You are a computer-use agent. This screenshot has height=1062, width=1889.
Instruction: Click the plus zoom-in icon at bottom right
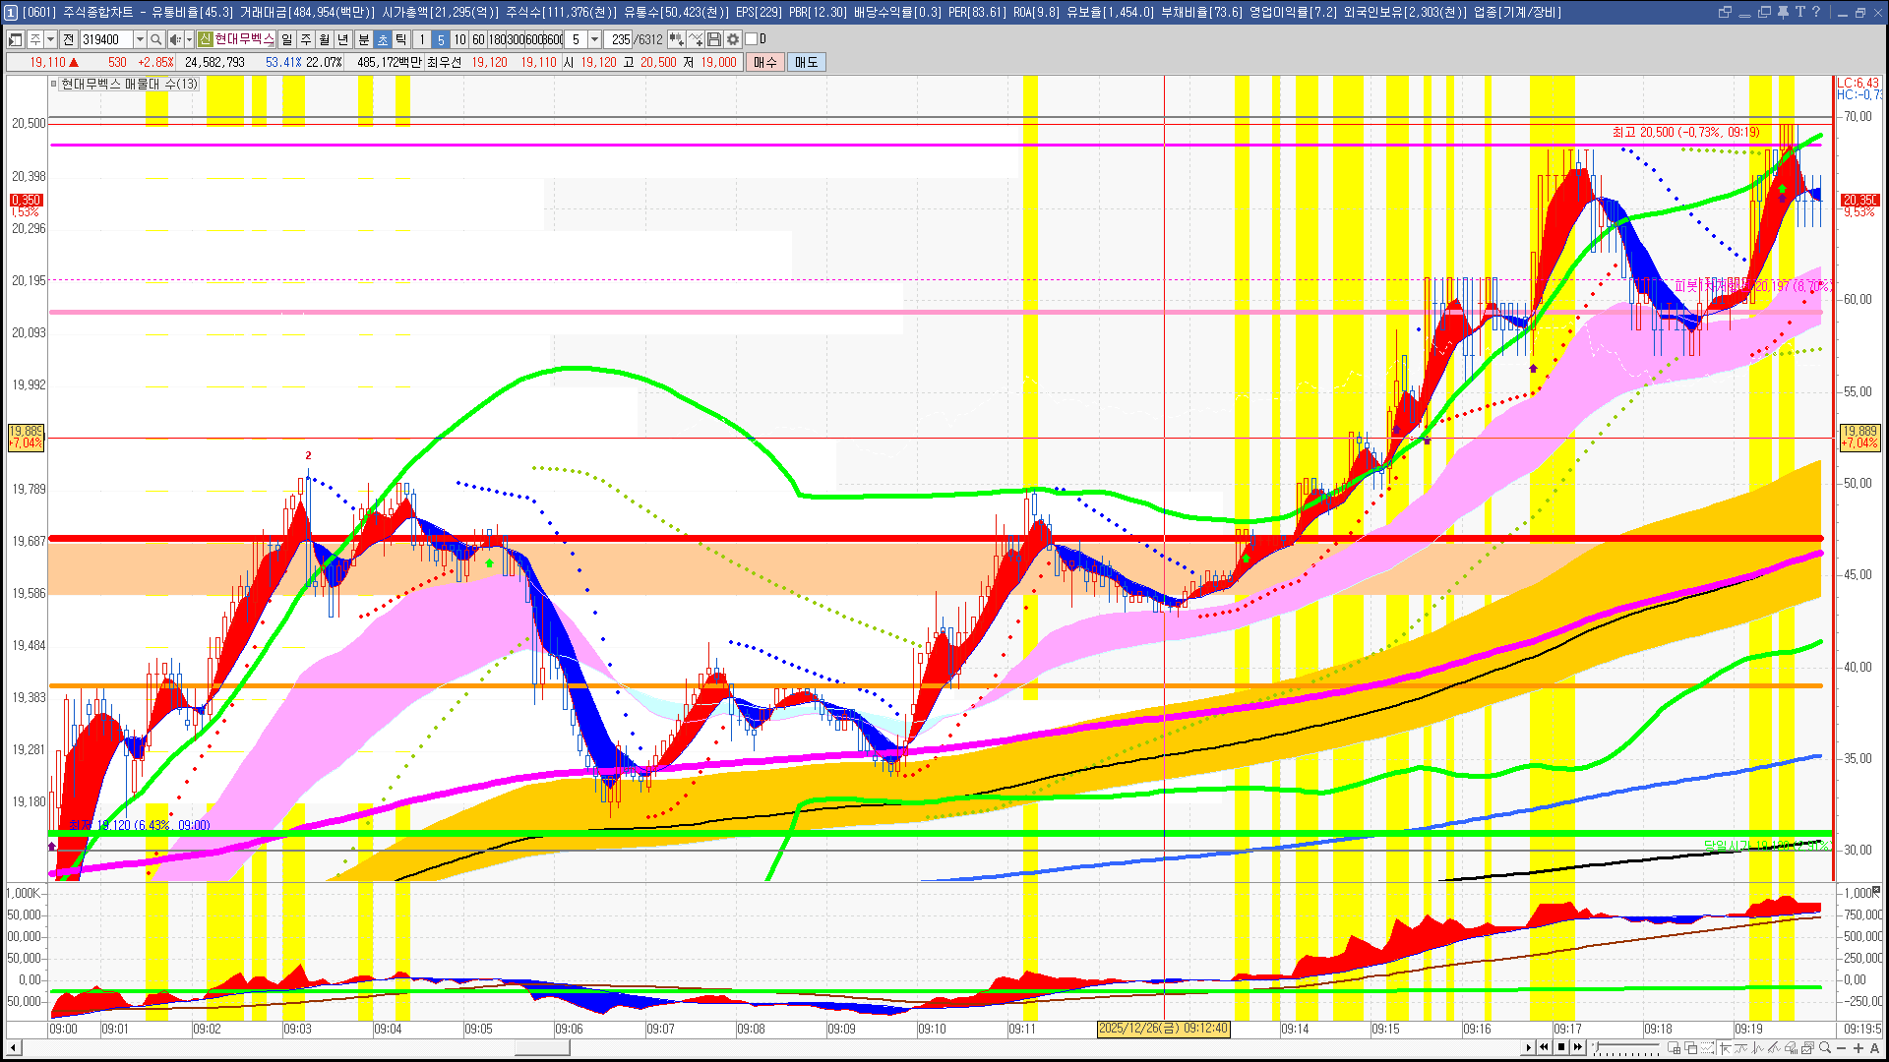click(1859, 1047)
